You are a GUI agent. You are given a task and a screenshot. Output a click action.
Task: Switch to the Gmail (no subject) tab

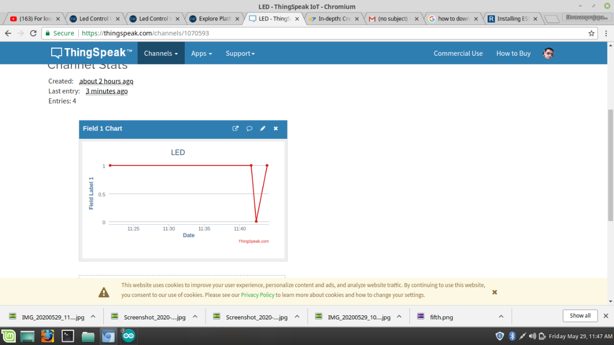coord(392,19)
